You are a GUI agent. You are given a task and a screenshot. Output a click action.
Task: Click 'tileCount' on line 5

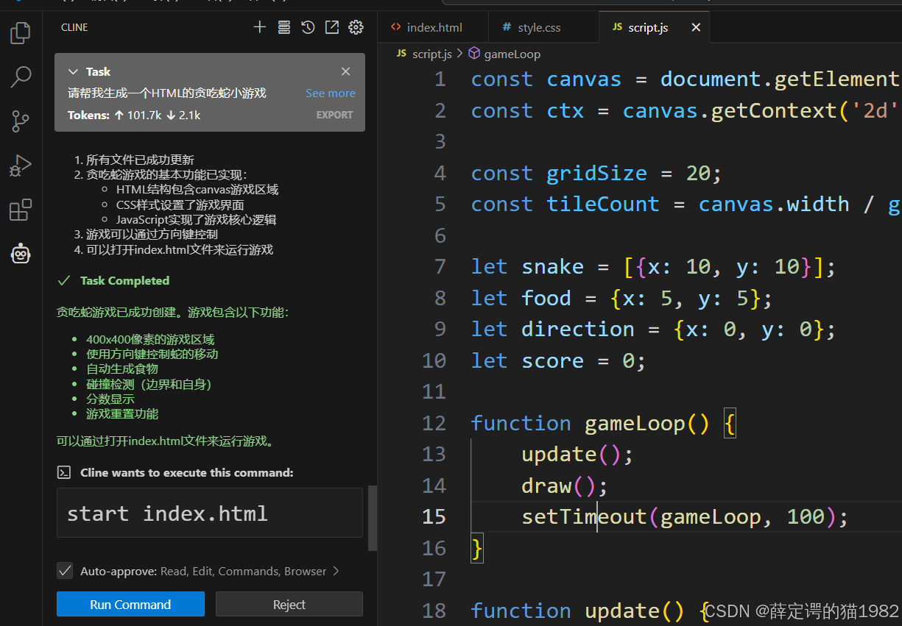tap(603, 204)
